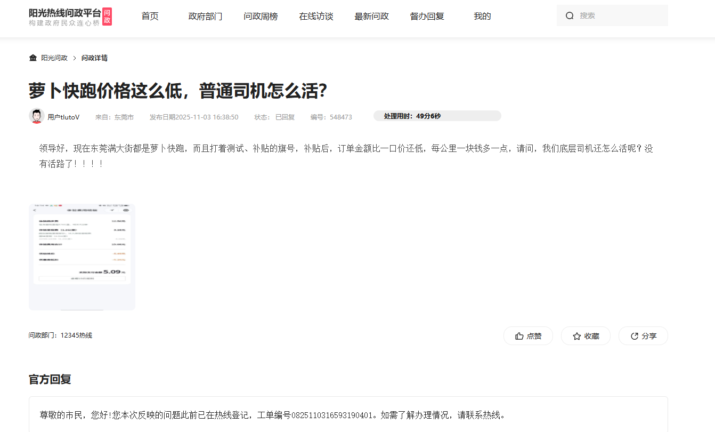Viewport: 715px width, 432px height.
Task: Open the 我的 profile menu
Action: tap(482, 17)
